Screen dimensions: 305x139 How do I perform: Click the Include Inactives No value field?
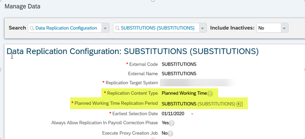pyautogui.click(x=269, y=28)
